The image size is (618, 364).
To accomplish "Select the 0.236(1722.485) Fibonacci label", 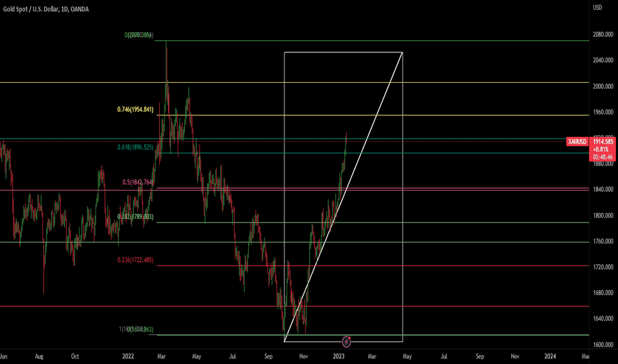I will pos(135,260).
